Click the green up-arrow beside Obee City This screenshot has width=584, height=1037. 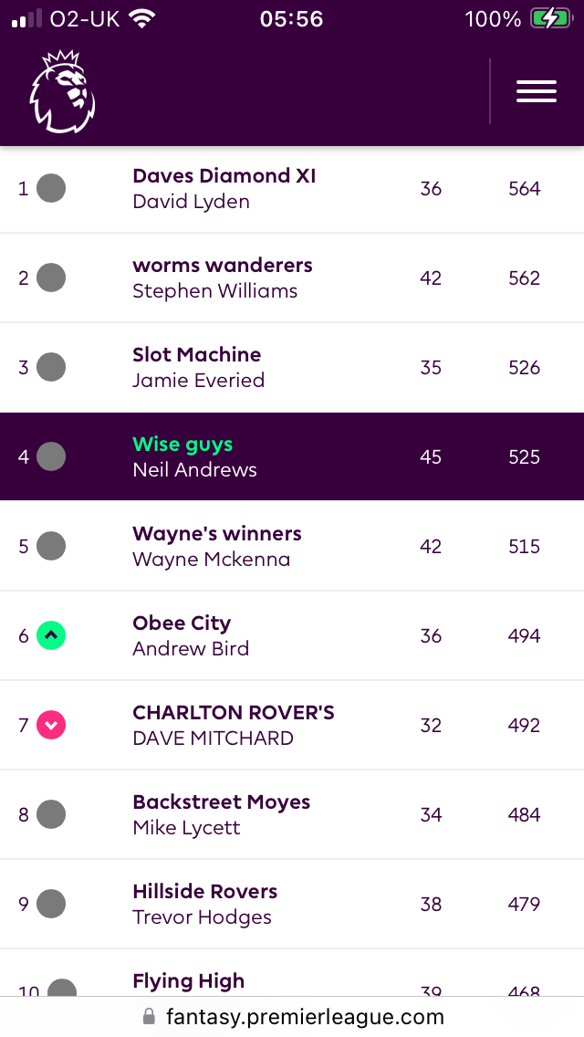coord(51,635)
